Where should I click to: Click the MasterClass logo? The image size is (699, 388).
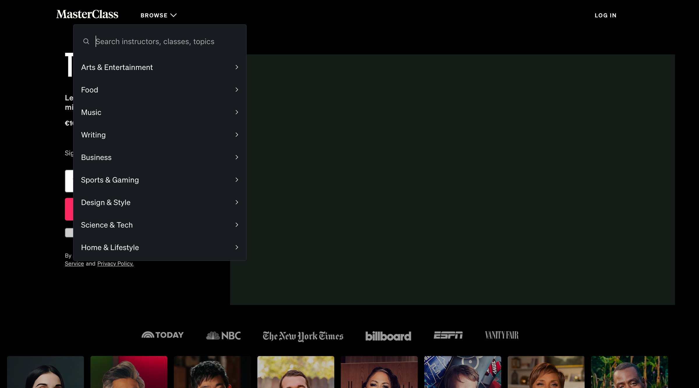(87, 14)
